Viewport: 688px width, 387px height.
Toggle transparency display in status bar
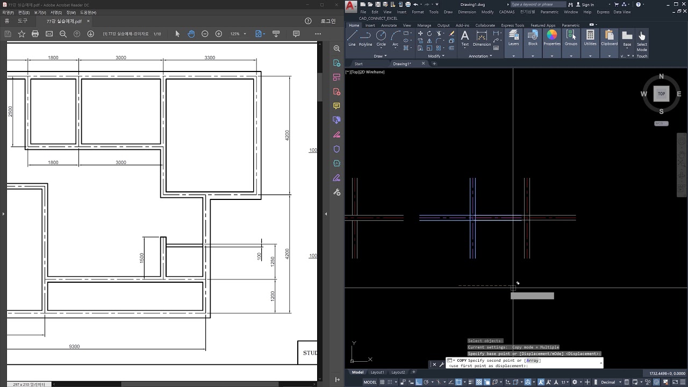(x=478, y=382)
